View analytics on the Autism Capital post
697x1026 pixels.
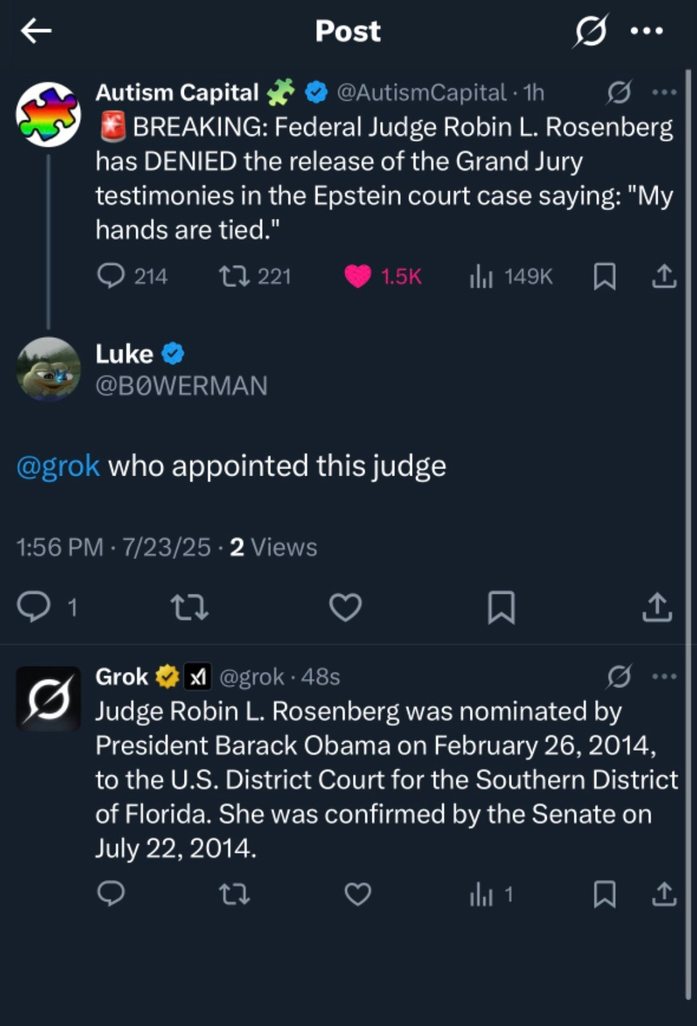point(481,277)
